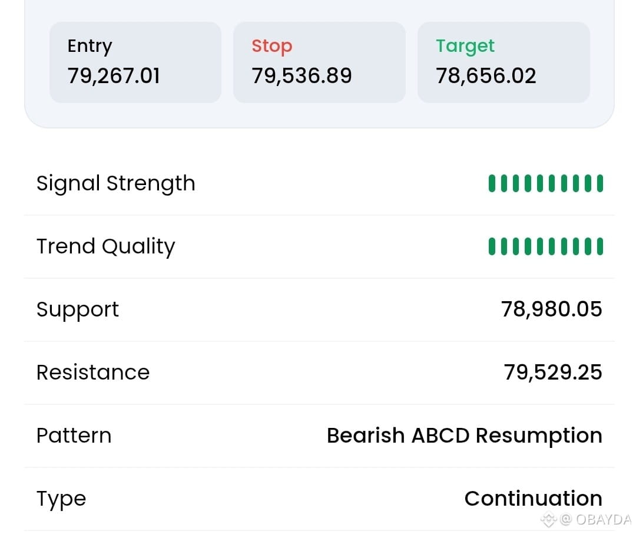Click the Signal Strength bar indicator

pyautogui.click(x=545, y=183)
